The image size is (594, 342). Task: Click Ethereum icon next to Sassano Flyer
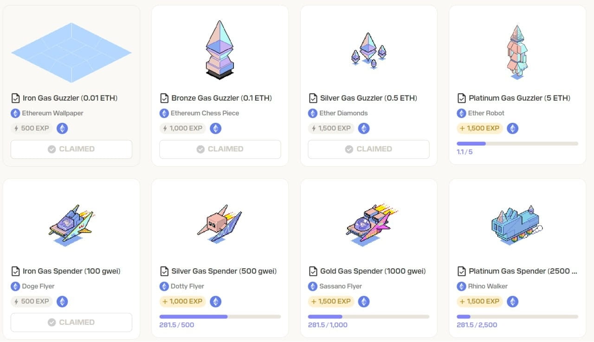[x=312, y=286]
